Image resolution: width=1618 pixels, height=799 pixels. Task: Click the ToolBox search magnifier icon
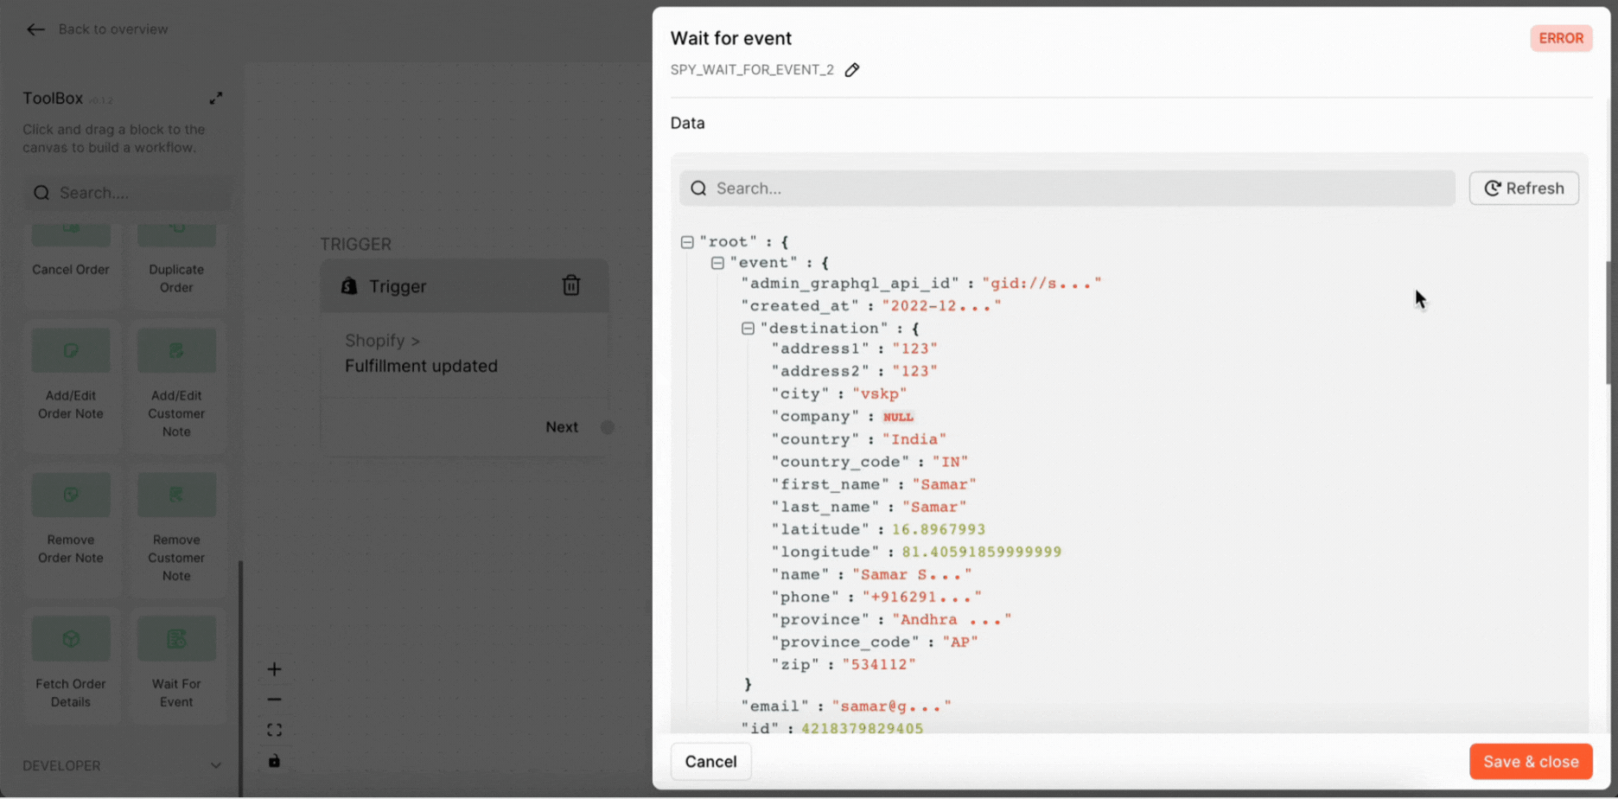pos(41,193)
